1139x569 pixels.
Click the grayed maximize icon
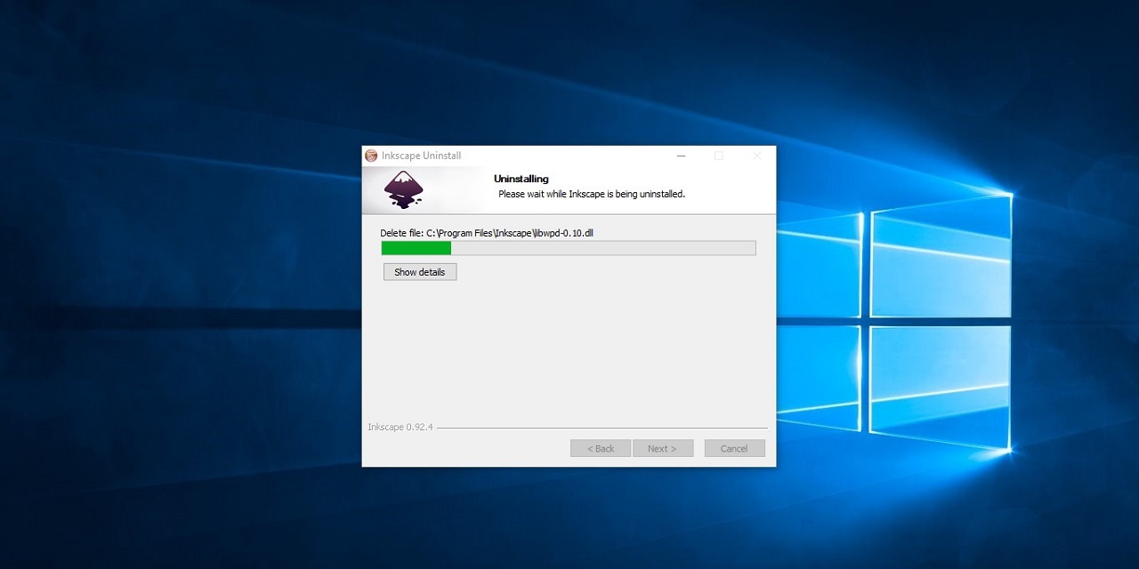[719, 156]
